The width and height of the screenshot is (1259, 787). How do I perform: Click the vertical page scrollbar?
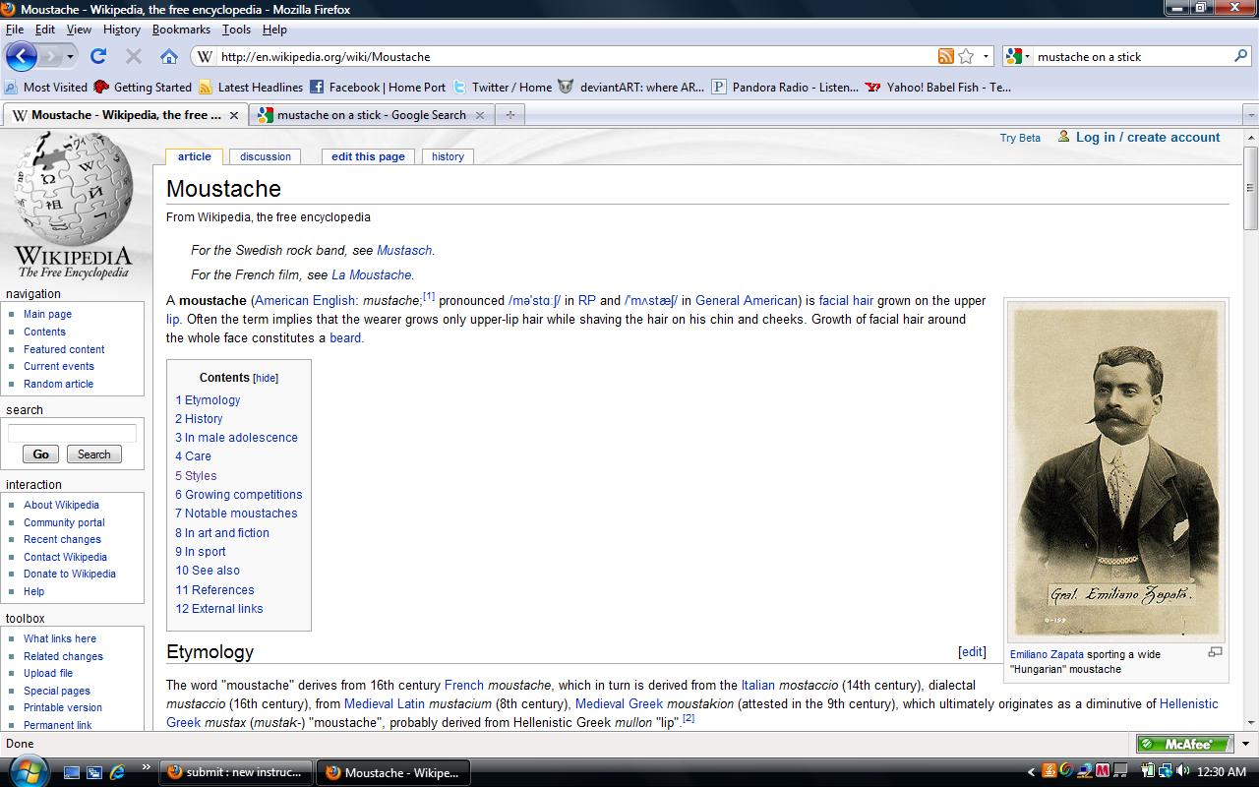(1250, 187)
